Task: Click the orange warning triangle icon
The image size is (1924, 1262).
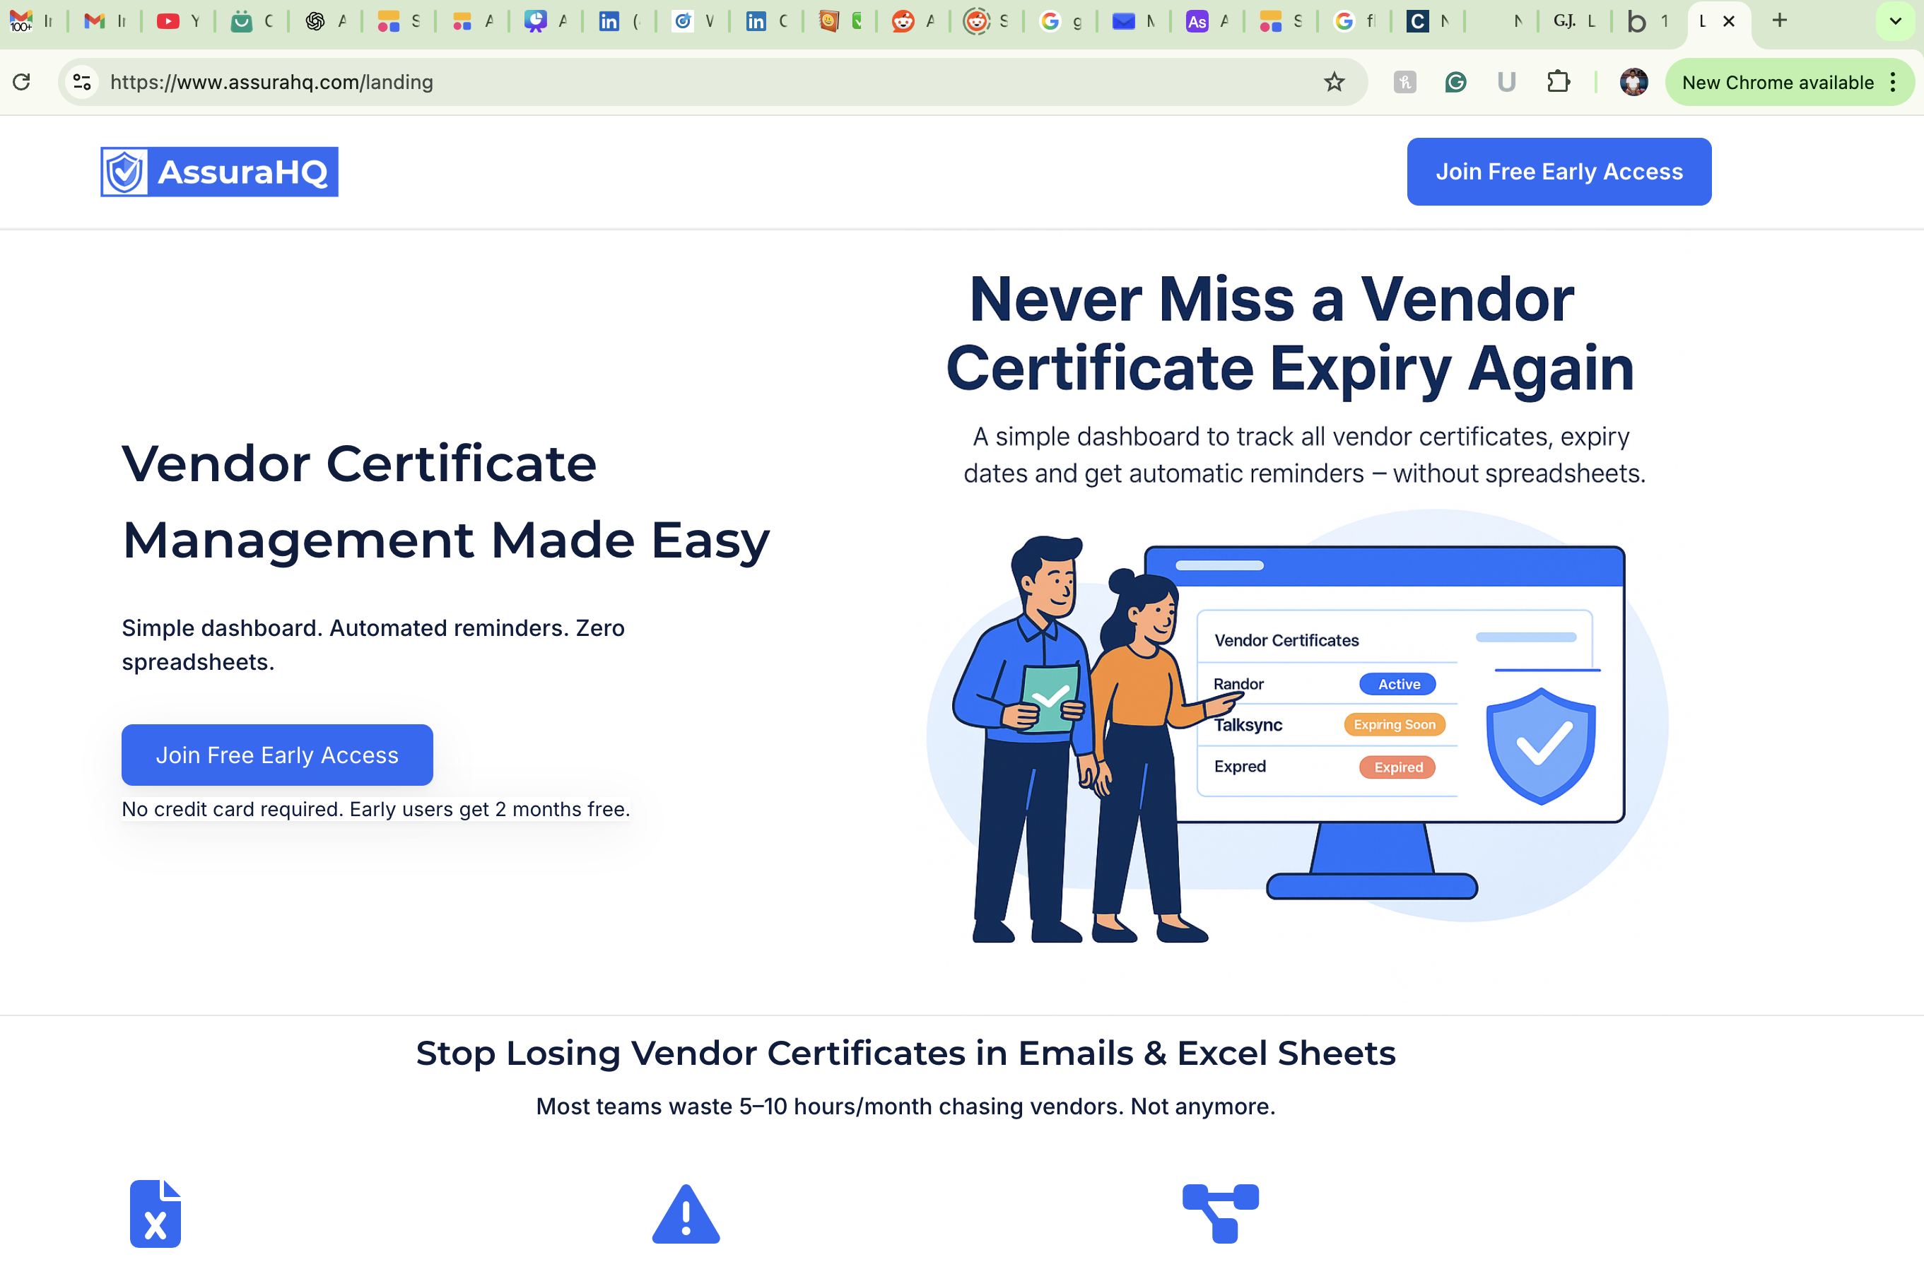Action: [686, 1213]
